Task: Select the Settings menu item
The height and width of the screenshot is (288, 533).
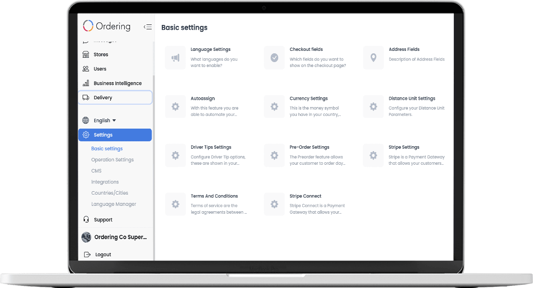Action: 115,134
